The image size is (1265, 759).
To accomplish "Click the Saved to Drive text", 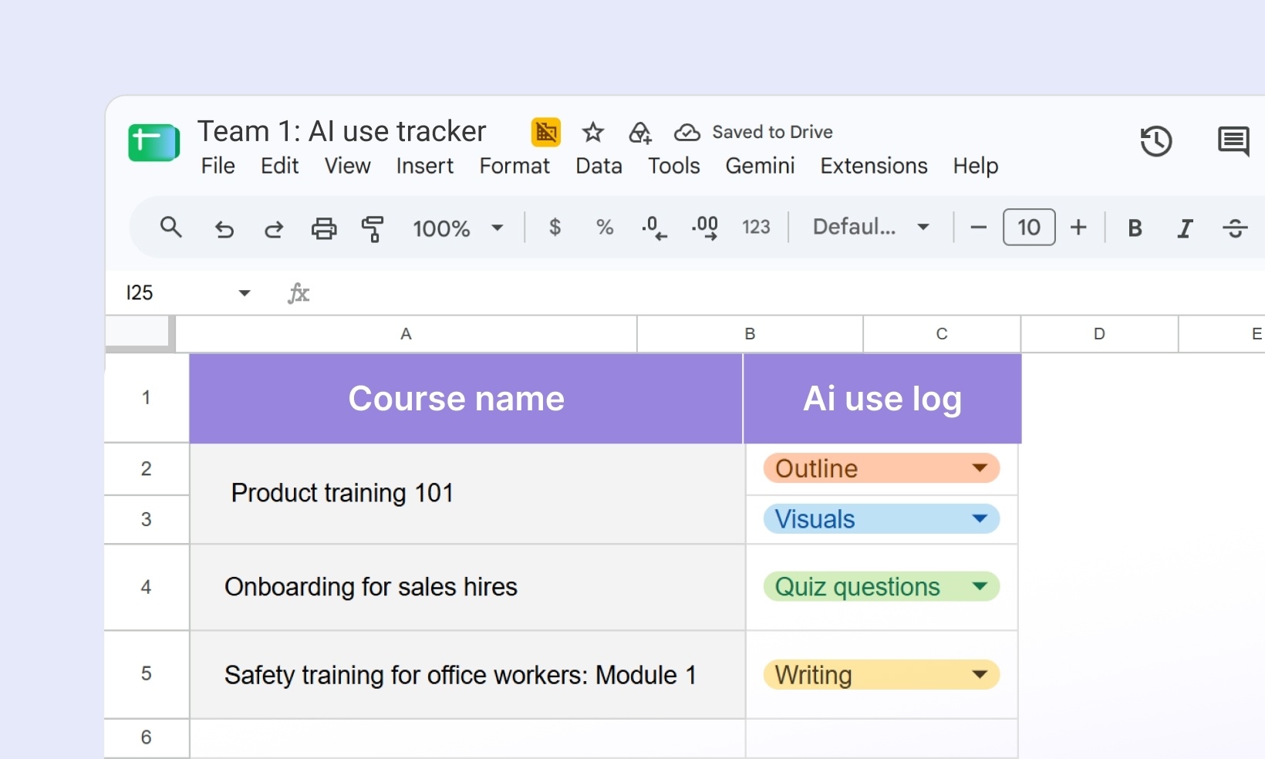I will tap(772, 132).
